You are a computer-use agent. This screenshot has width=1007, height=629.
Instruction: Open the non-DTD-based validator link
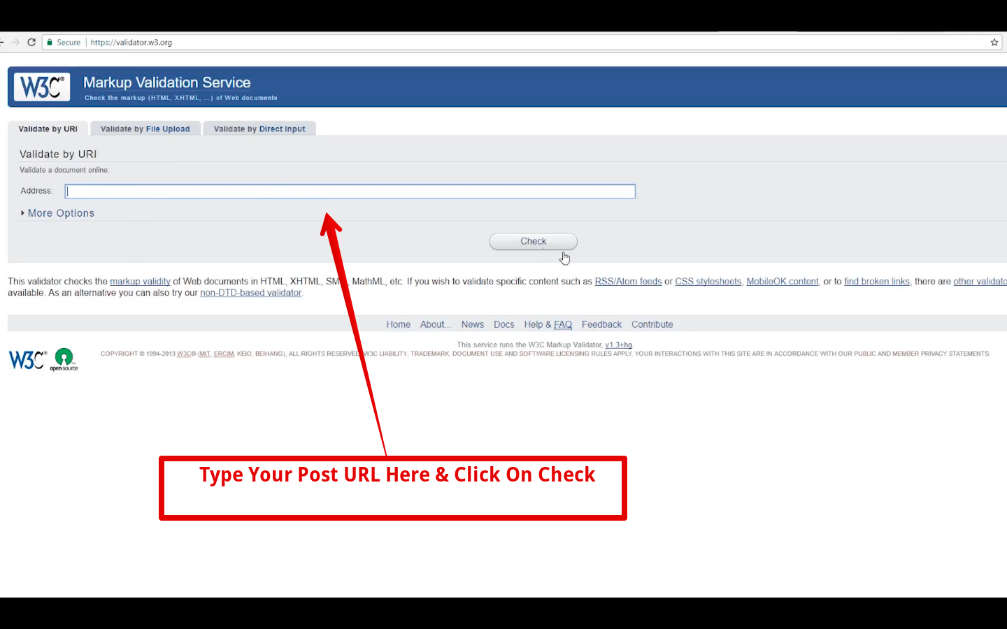click(x=251, y=293)
